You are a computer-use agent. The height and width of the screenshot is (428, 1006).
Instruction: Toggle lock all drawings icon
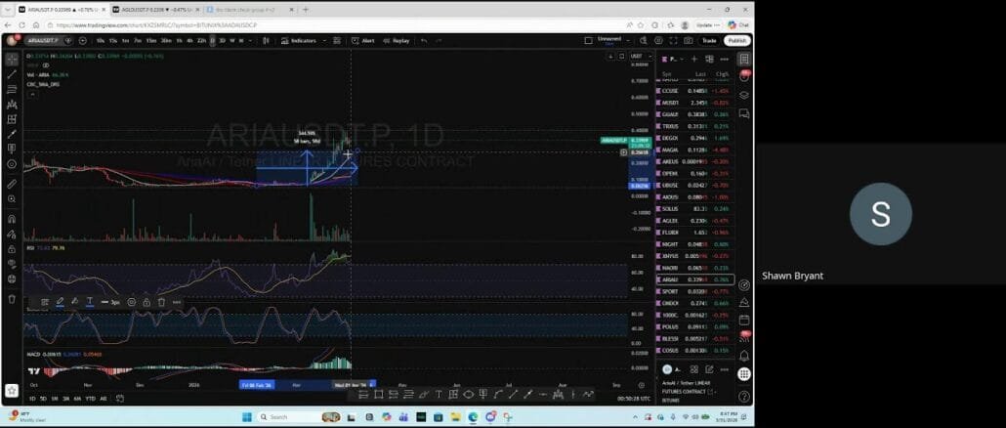12,249
